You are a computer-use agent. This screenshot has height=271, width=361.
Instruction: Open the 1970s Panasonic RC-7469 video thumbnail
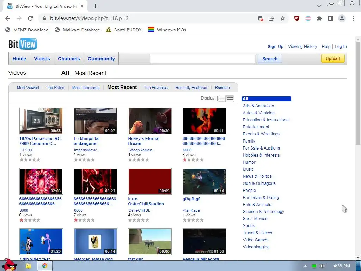[41, 121]
